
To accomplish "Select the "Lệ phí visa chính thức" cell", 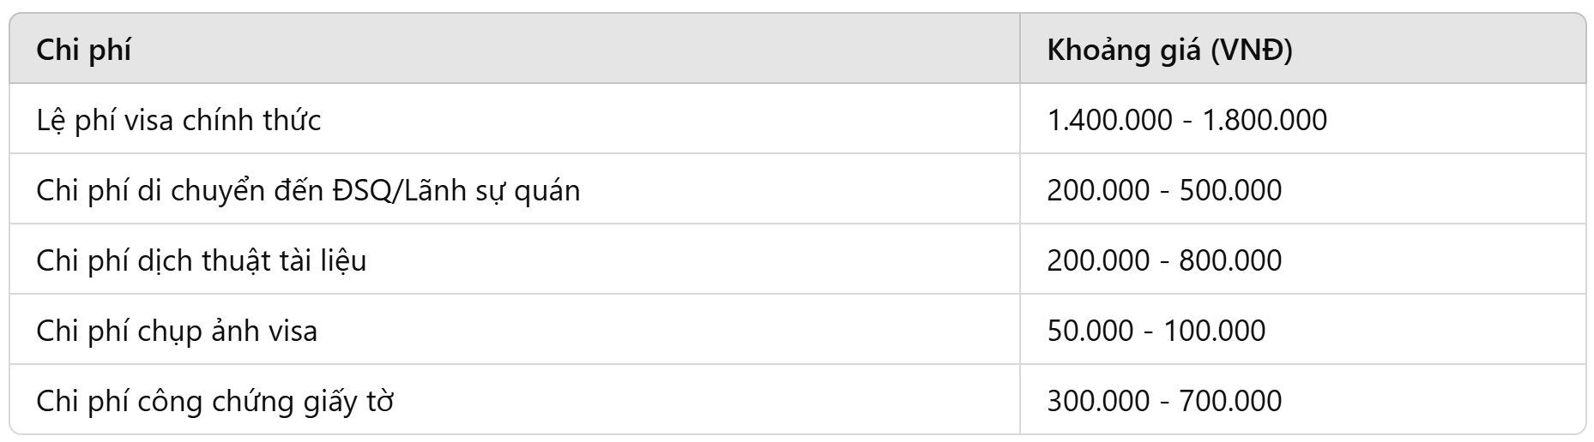I will (178, 120).
